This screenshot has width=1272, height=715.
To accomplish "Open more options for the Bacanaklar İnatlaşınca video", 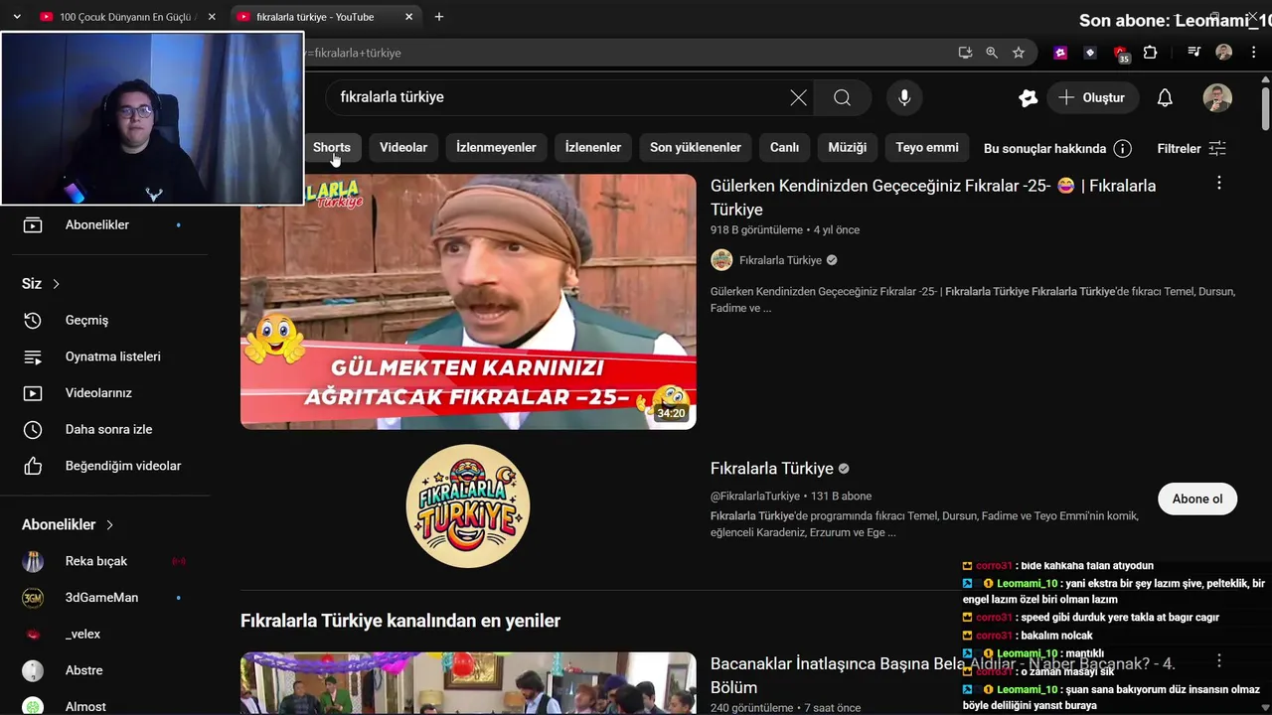I will click(1219, 660).
